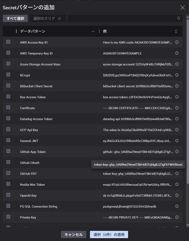Click scrollbar down arrow
189x241 pixels.
click(x=188, y=225)
